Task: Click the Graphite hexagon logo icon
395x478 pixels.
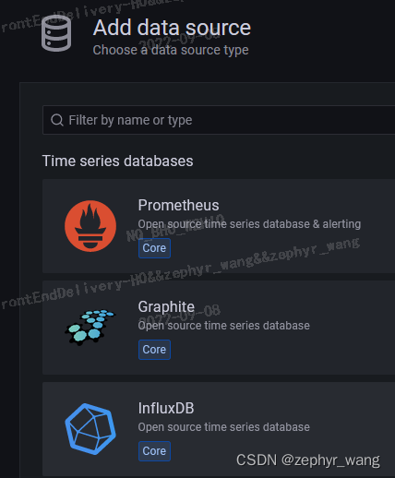Action: pos(90,328)
